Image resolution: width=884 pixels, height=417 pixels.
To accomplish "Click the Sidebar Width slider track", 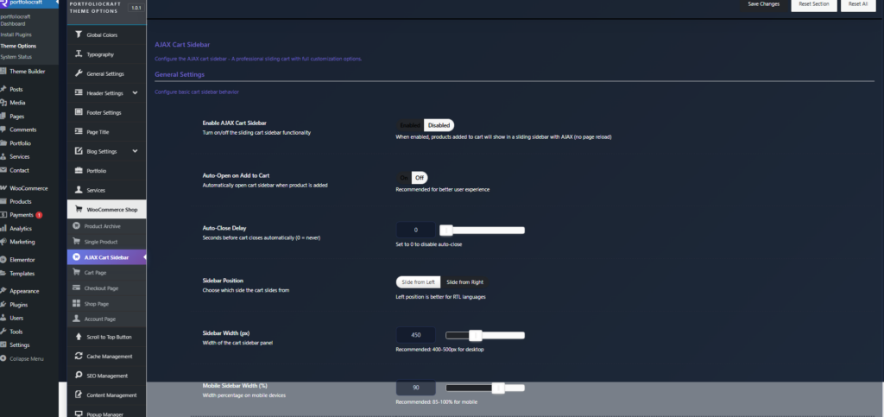I will coord(501,335).
